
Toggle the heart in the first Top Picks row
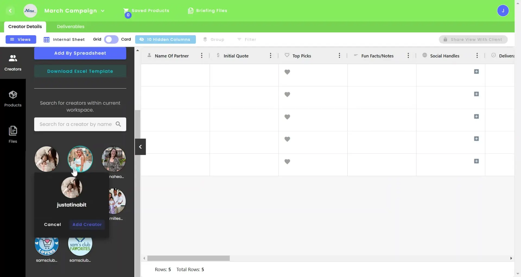(288, 72)
